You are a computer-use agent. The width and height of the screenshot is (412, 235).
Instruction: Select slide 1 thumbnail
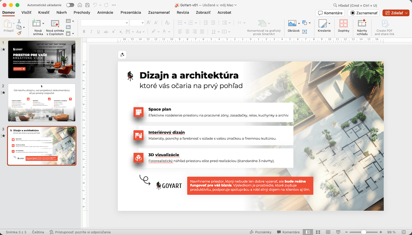[x=42, y=59]
